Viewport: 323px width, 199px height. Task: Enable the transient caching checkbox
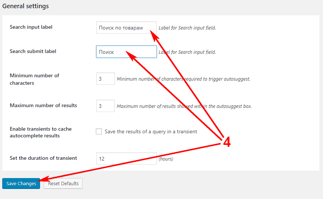coord(99,131)
